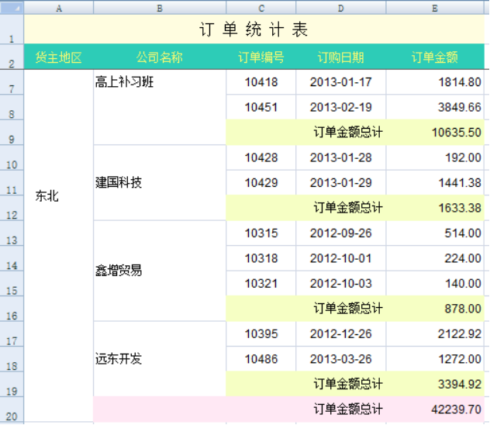Click the date 2013-02-19
Viewport: 490px width, 425px height.
[x=341, y=107]
